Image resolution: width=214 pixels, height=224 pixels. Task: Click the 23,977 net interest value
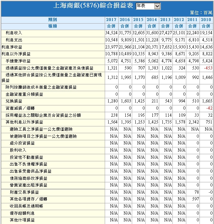coord(112,47)
